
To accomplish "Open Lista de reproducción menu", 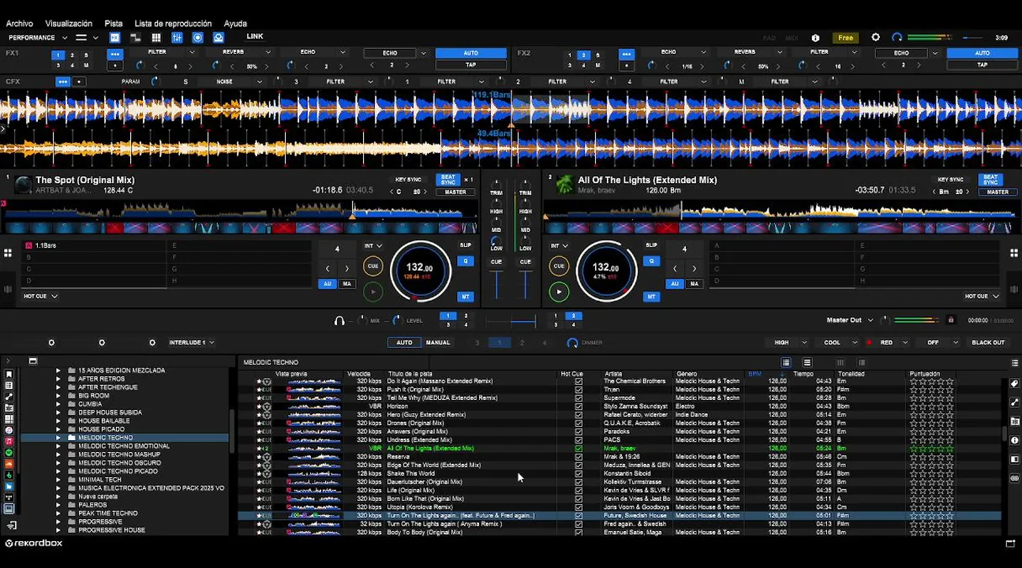I will 173,24.
